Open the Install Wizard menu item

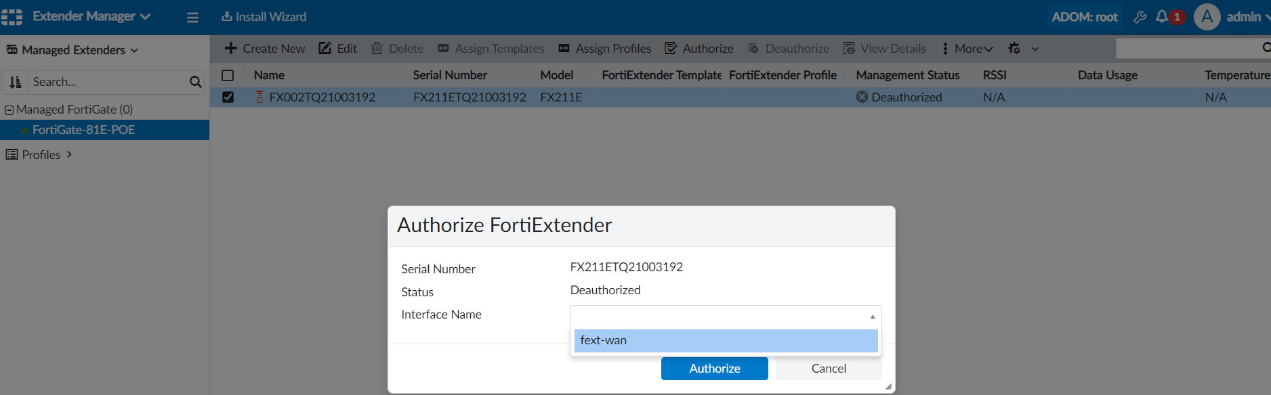tap(264, 17)
